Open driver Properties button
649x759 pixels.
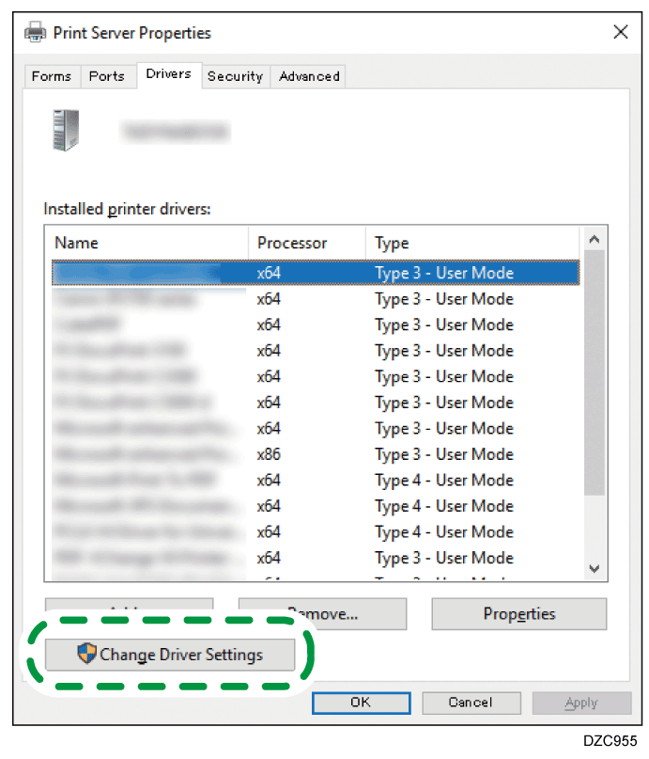pos(518,614)
